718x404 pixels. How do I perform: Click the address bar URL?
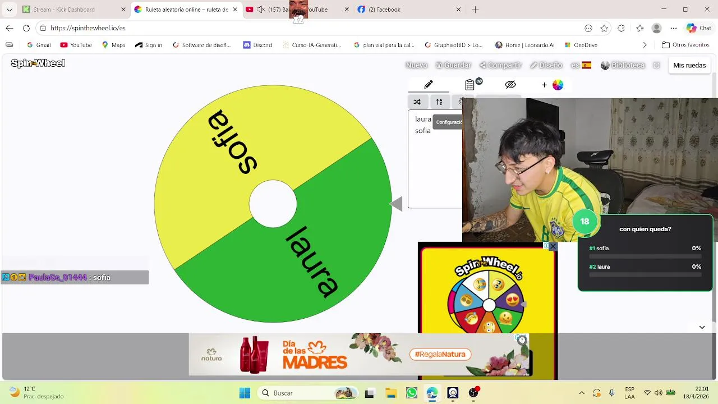(88, 28)
